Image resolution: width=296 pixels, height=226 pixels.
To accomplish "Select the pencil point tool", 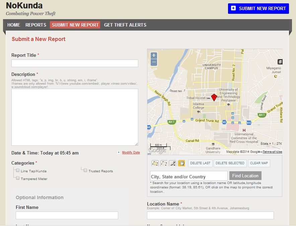I will 172,163.
